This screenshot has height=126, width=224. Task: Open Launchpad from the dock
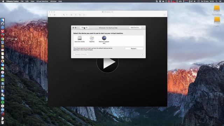(x=2, y=24)
